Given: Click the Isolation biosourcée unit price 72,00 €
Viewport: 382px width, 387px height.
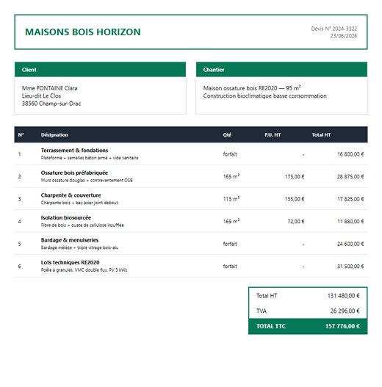Looking at the screenshot, I should pyautogui.click(x=296, y=221).
